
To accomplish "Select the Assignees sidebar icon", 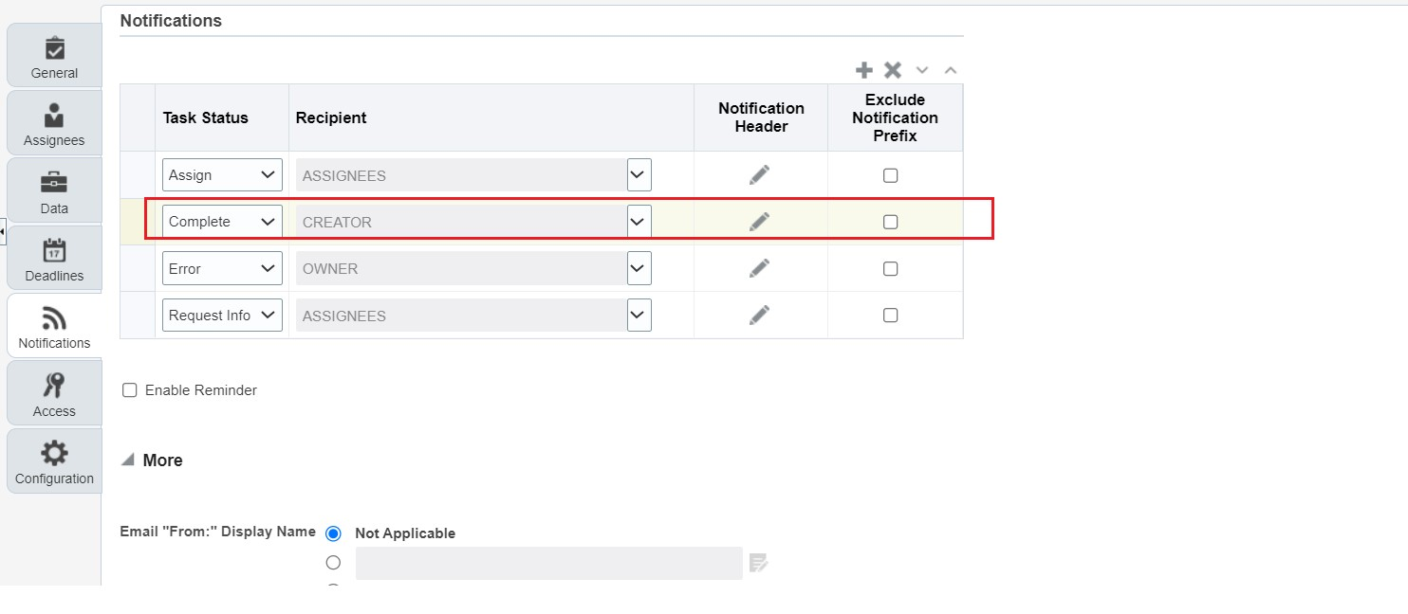I will point(53,122).
